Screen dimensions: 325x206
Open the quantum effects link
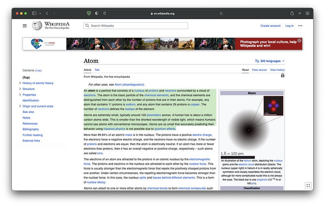[x=165, y=129]
